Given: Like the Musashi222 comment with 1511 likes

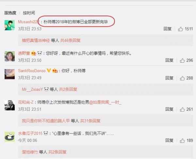Looking at the screenshot, I should (x=180, y=29).
